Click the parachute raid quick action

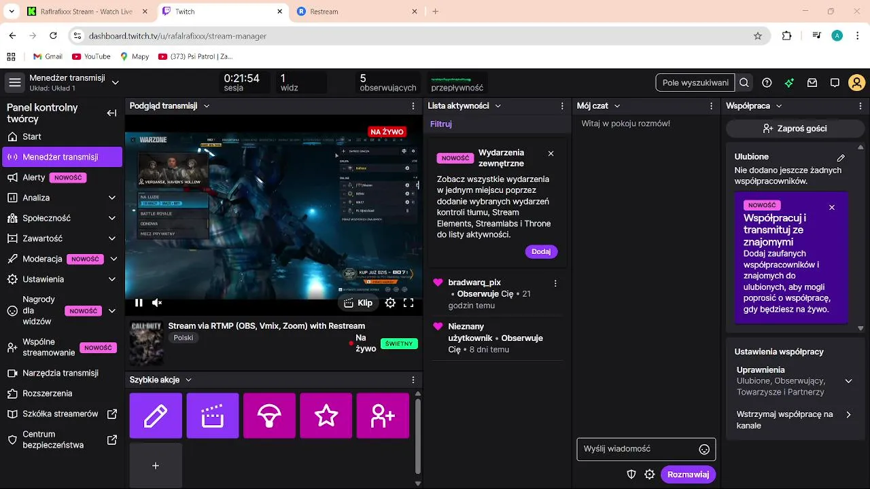click(269, 416)
